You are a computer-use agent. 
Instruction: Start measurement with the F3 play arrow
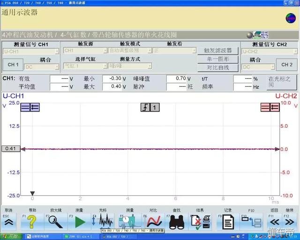pos(80,222)
